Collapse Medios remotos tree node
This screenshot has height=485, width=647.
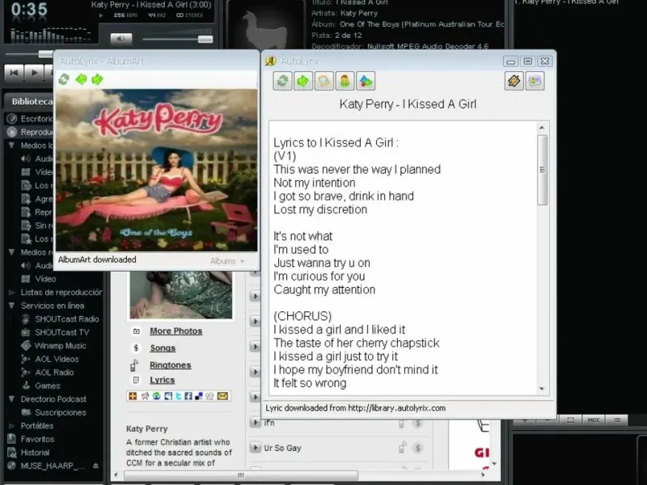pos(11,252)
